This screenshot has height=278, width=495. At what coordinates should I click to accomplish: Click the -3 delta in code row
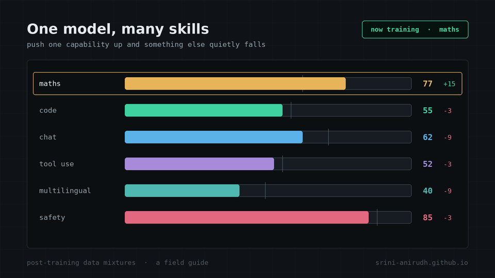(448, 111)
